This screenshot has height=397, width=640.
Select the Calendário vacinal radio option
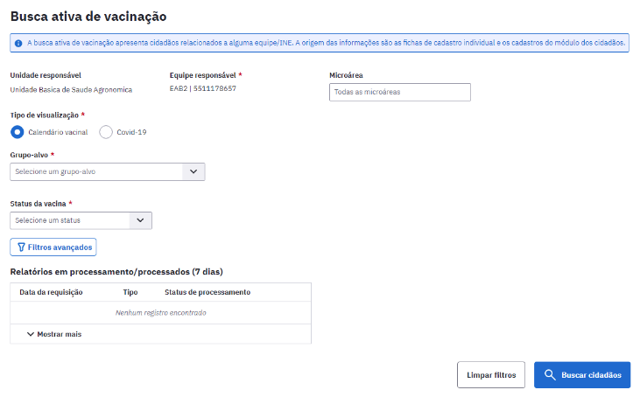pyautogui.click(x=18, y=132)
